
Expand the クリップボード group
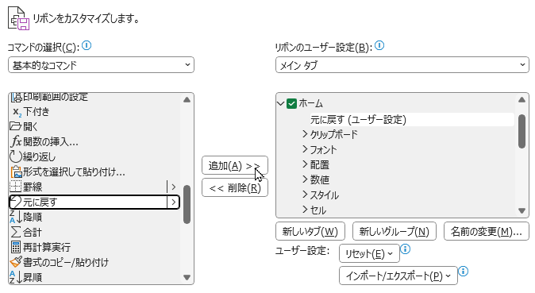(x=305, y=134)
